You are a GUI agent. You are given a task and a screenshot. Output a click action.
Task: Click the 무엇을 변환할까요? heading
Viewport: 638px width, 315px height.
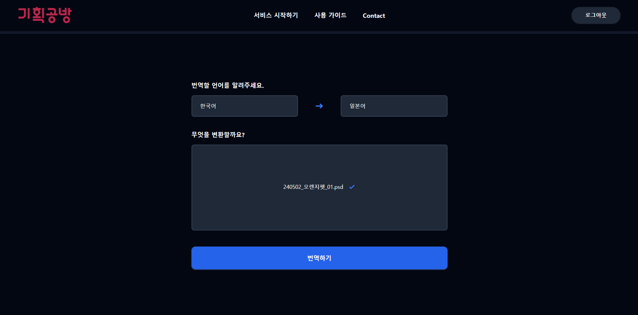coord(218,135)
